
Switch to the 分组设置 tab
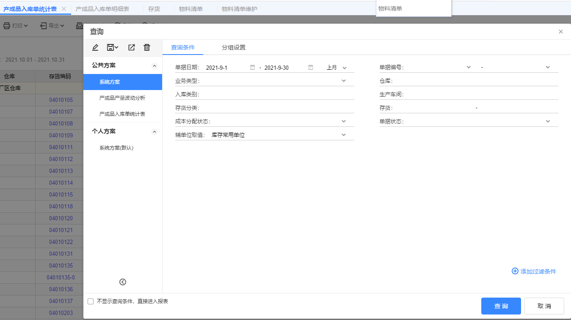click(x=234, y=47)
